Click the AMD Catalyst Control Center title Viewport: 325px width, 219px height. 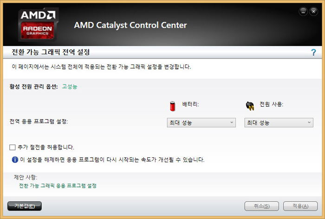click(130, 25)
